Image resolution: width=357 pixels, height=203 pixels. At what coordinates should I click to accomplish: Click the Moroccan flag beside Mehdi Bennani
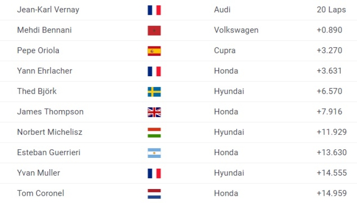[x=154, y=30]
